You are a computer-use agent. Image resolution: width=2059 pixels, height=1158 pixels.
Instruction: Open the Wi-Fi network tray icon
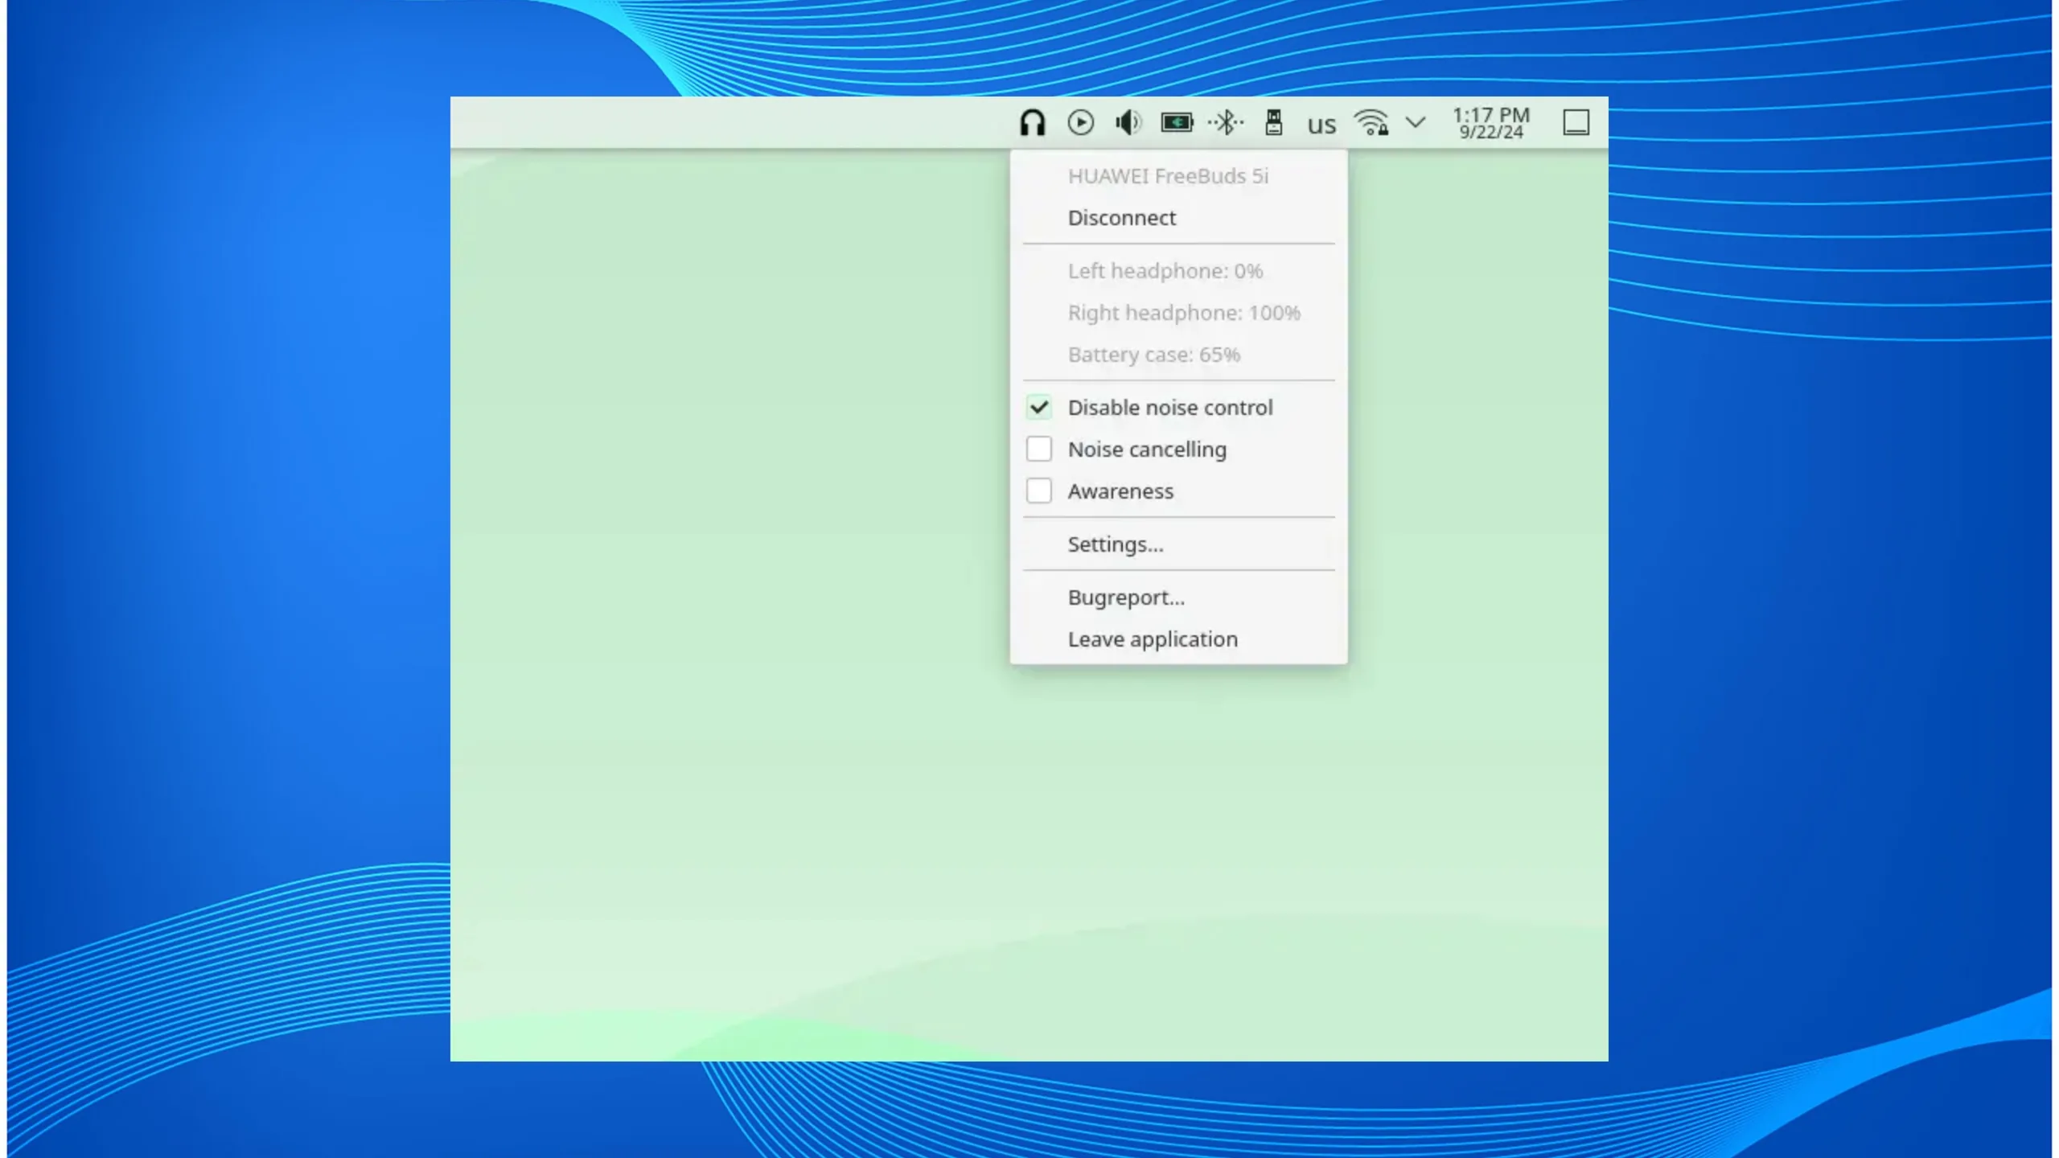pyautogui.click(x=1371, y=123)
